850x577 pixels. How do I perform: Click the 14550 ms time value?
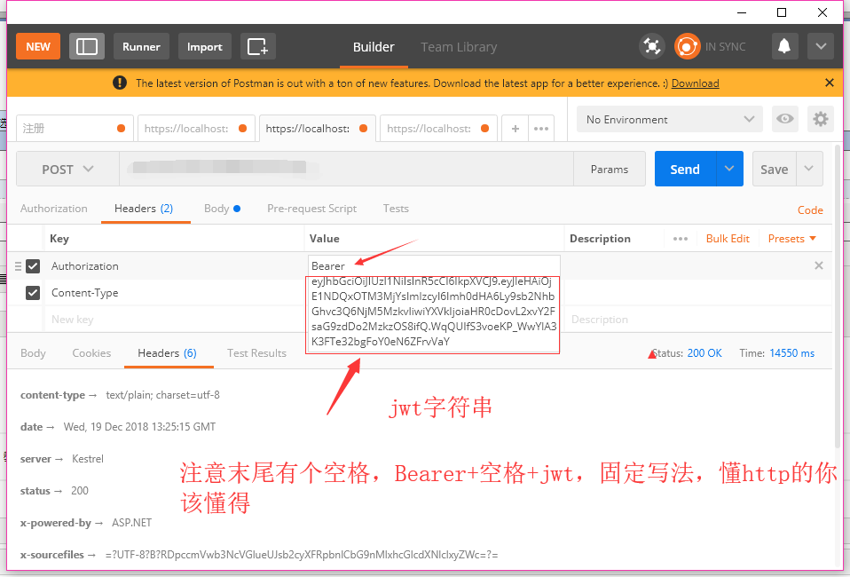[792, 353]
